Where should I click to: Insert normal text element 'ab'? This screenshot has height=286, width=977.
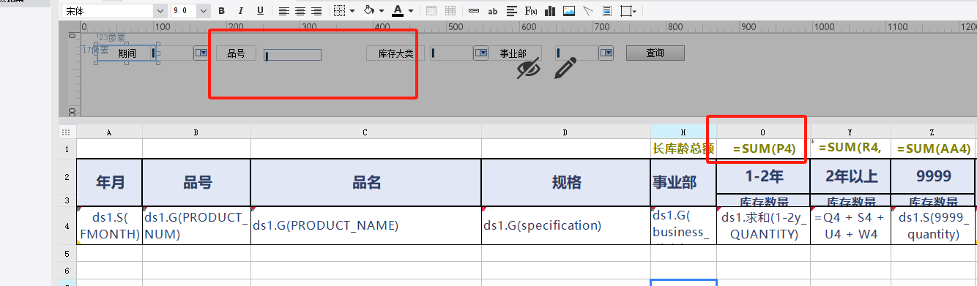(x=493, y=11)
